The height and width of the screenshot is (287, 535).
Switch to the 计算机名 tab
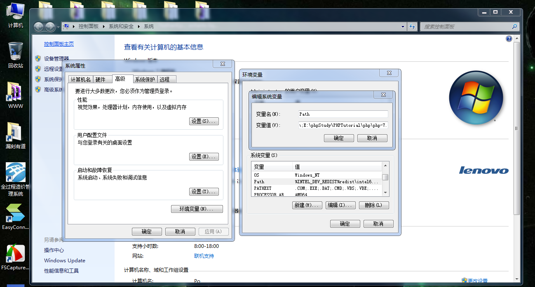pyautogui.click(x=81, y=79)
